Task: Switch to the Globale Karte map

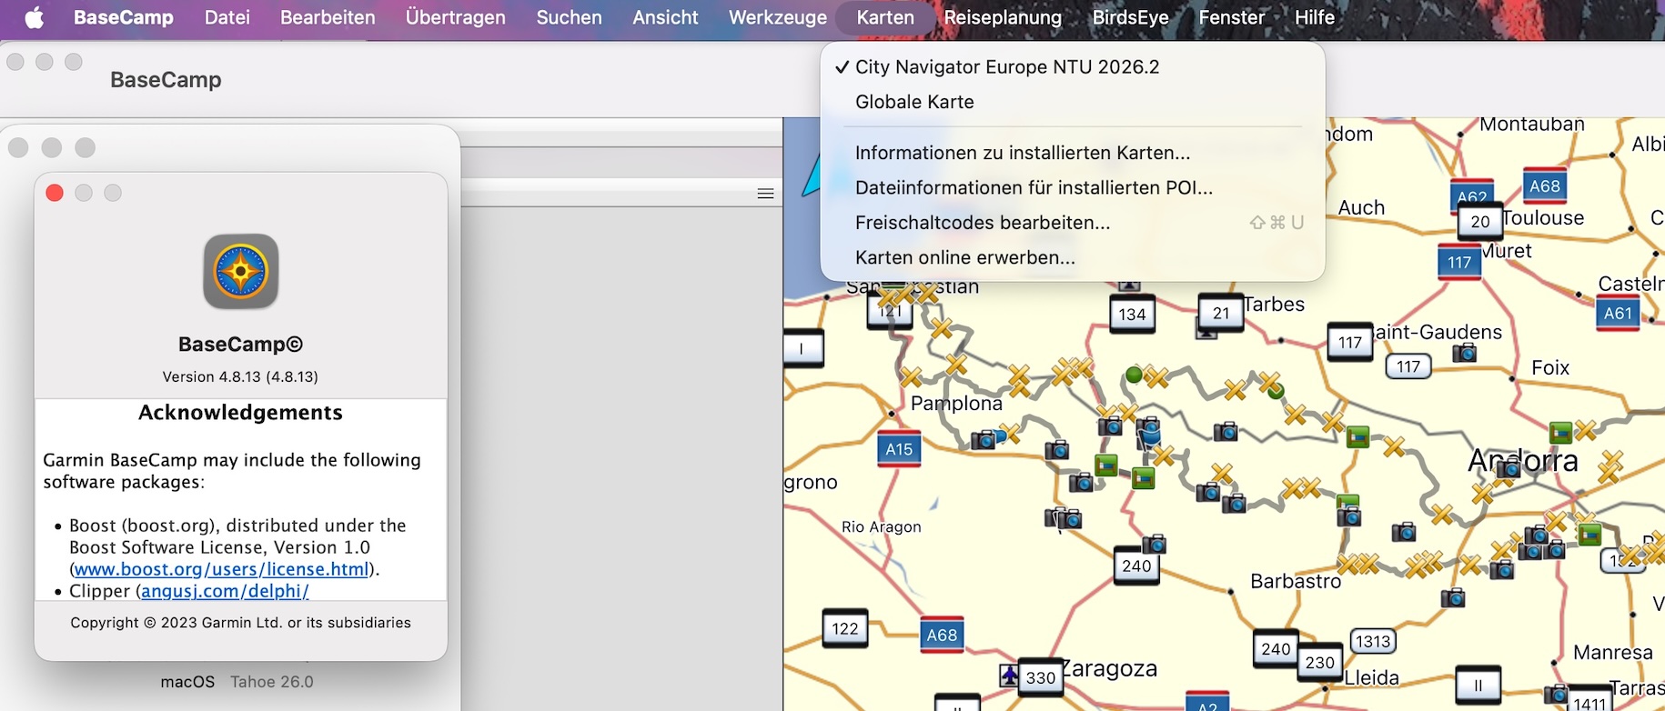Action: [914, 102]
